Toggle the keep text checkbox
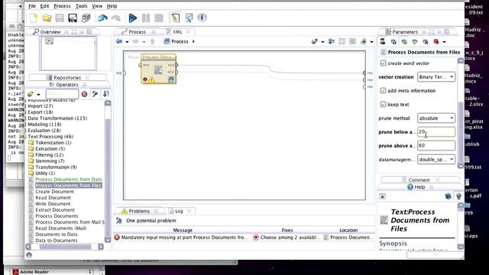This screenshot has height=275, width=489. (x=383, y=105)
